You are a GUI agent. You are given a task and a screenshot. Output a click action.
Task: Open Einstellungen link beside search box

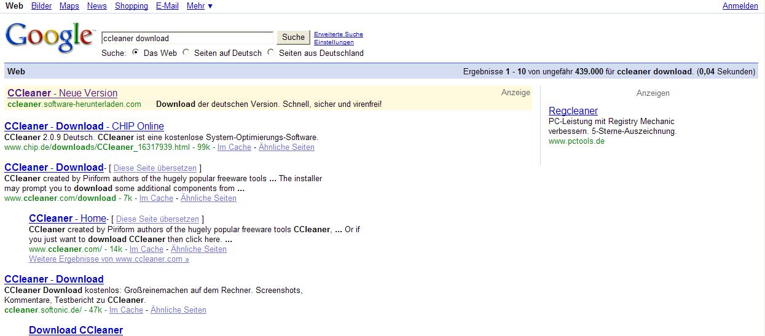click(x=334, y=42)
